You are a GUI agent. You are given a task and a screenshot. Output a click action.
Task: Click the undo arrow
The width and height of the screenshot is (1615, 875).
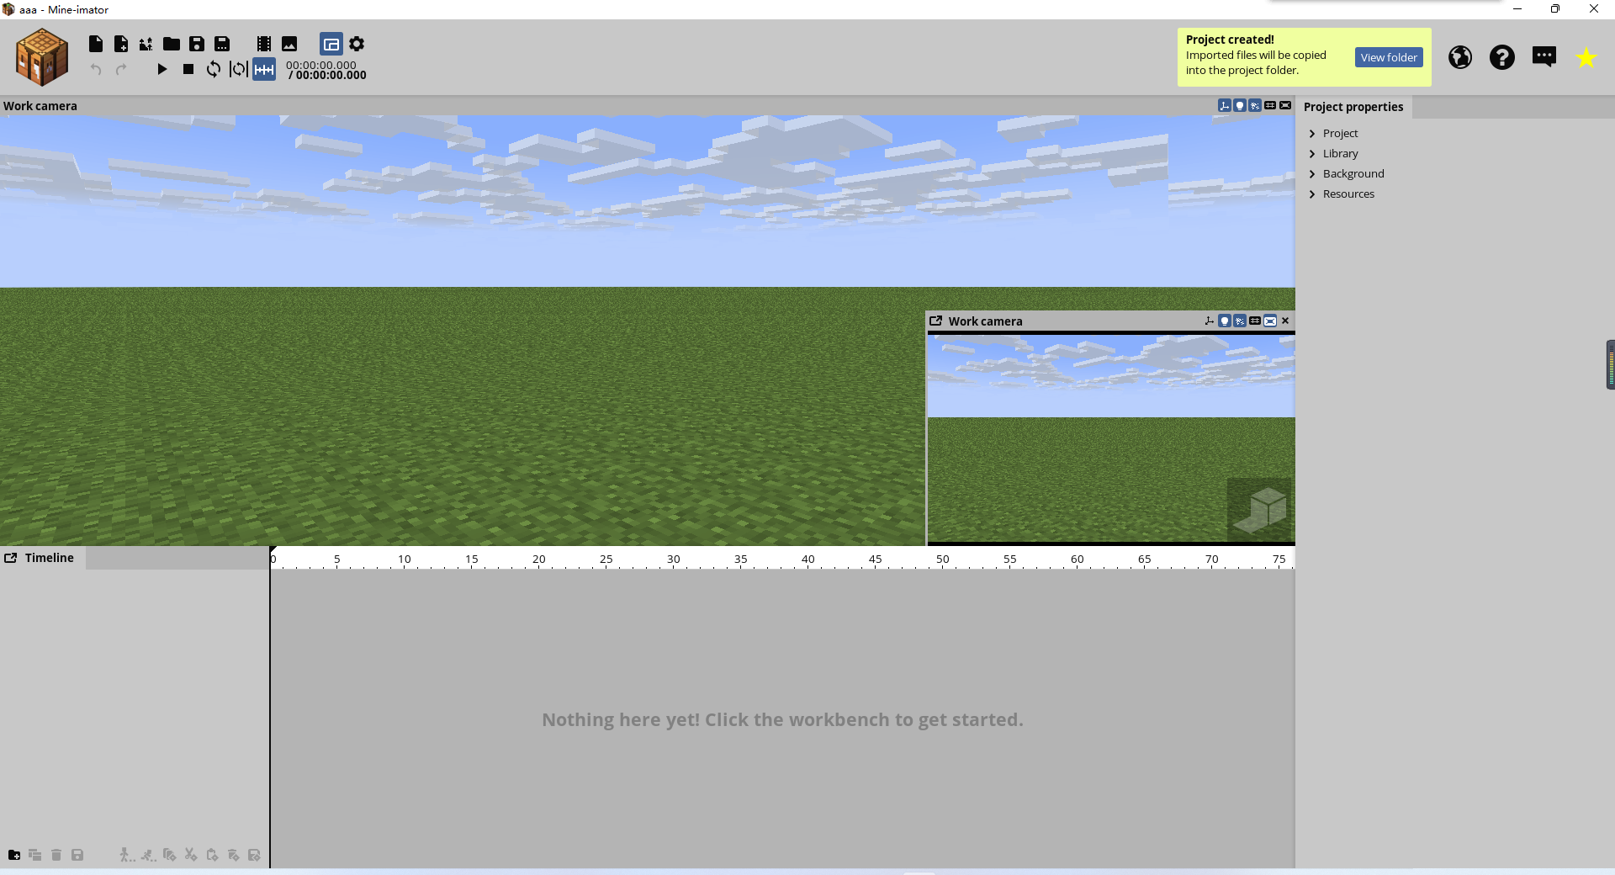[96, 69]
